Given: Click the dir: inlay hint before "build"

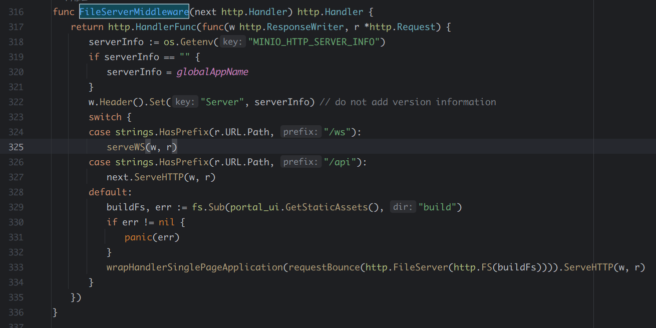Looking at the screenshot, I should (403, 207).
